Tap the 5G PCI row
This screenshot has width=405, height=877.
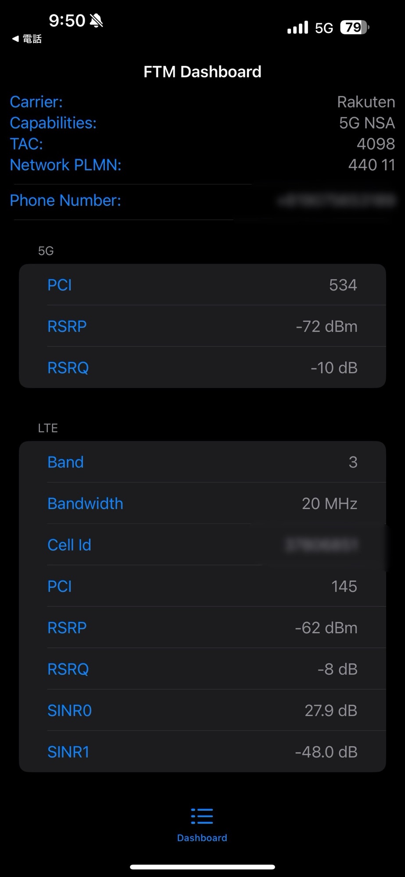pyautogui.click(x=202, y=285)
